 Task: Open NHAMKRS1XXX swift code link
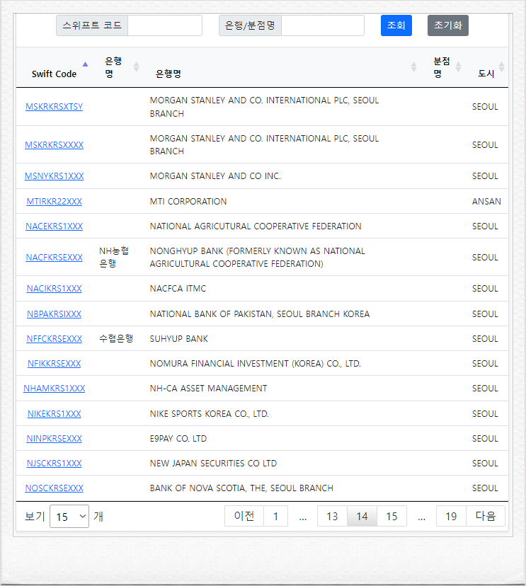click(x=55, y=389)
